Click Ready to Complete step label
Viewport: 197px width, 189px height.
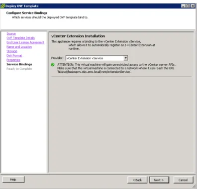19,69
